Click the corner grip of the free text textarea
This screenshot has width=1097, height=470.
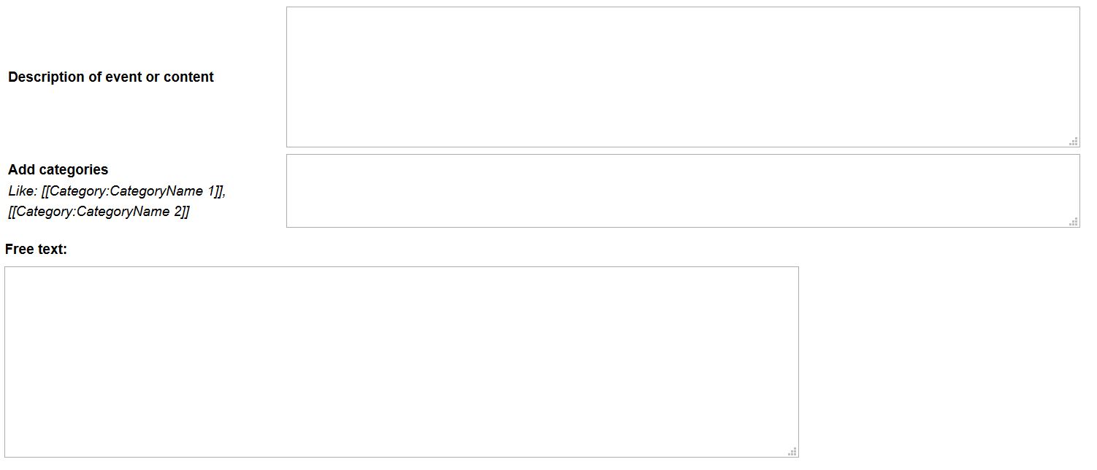792,452
